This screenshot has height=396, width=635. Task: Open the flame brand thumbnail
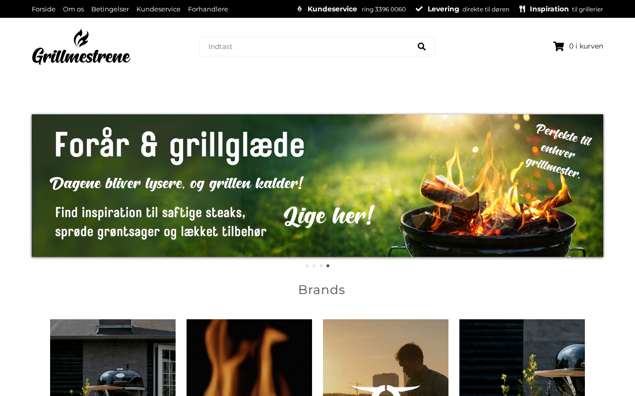tap(249, 357)
